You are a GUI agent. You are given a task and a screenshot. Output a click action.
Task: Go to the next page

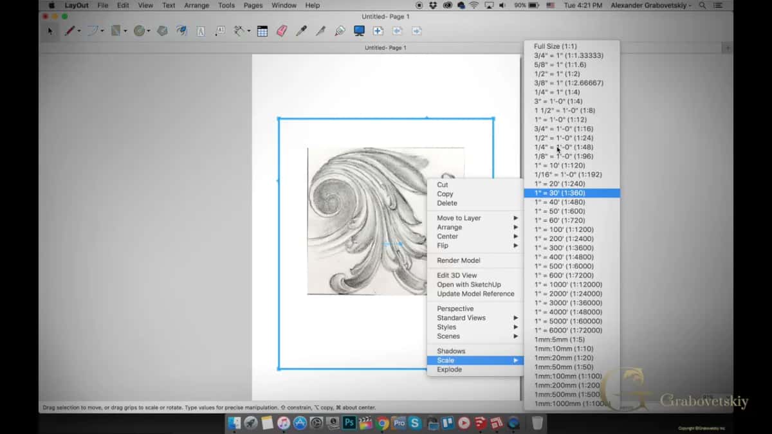417,31
